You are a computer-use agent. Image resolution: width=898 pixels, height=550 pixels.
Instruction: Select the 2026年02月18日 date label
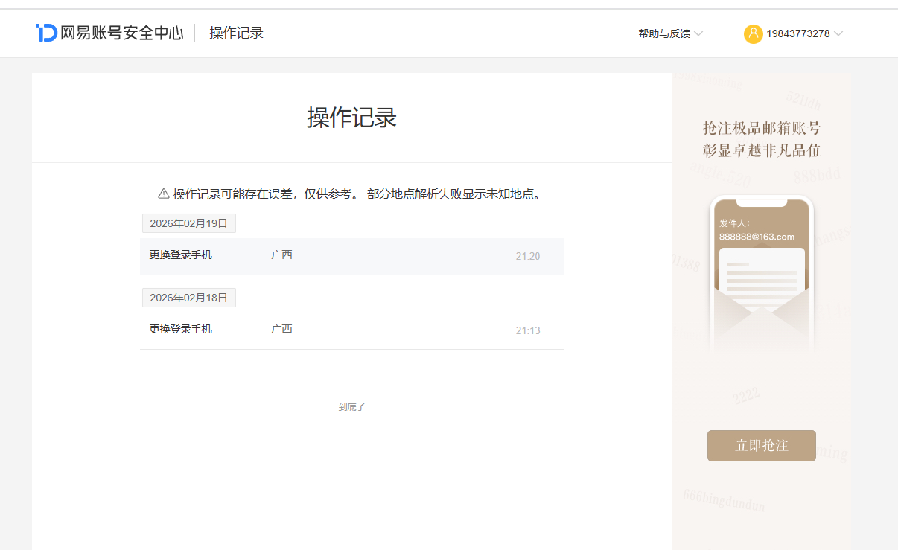(189, 298)
